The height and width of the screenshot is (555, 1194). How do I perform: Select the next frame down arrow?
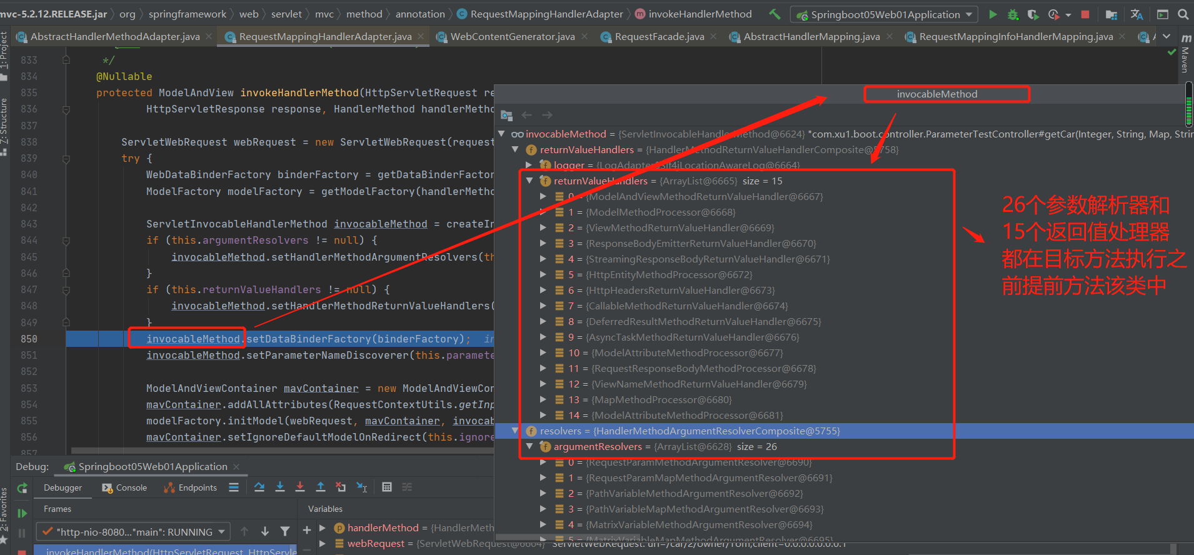coord(265,531)
